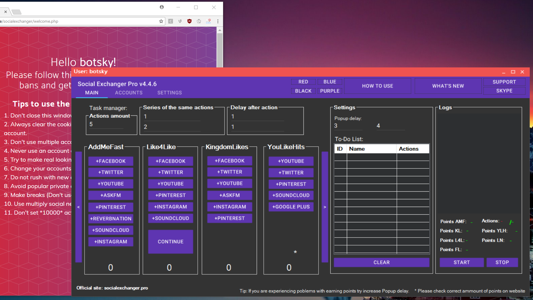533x300 pixels.
Task: Select the MAIN tab
Action: click(x=92, y=93)
